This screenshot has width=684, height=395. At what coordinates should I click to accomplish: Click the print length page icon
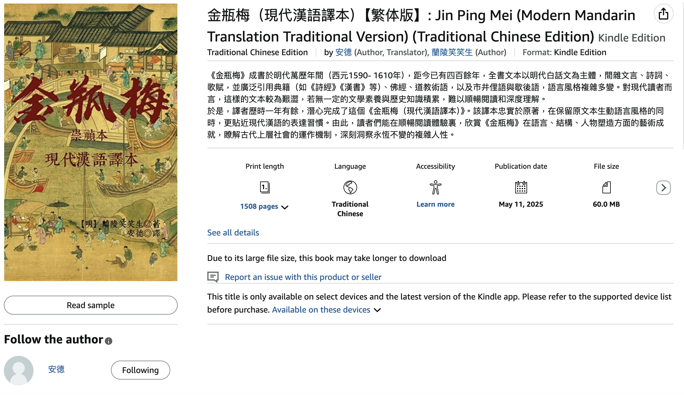(265, 187)
